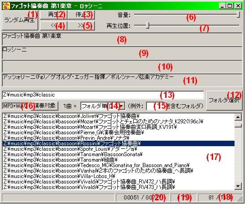Click the performer field アッツォリーニ(Fg)
The image size is (245, 204).
pyautogui.click(x=122, y=80)
